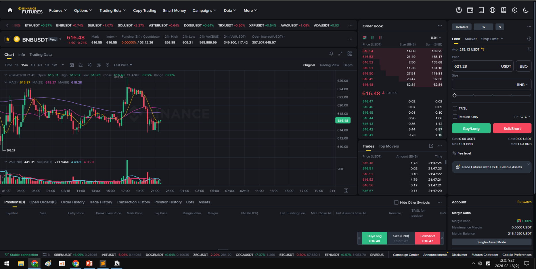Image resolution: width=536 pixels, height=269 pixels.
Task: Click the red Sell/Short button
Action: pyautogui.click(x=512, y=128)
